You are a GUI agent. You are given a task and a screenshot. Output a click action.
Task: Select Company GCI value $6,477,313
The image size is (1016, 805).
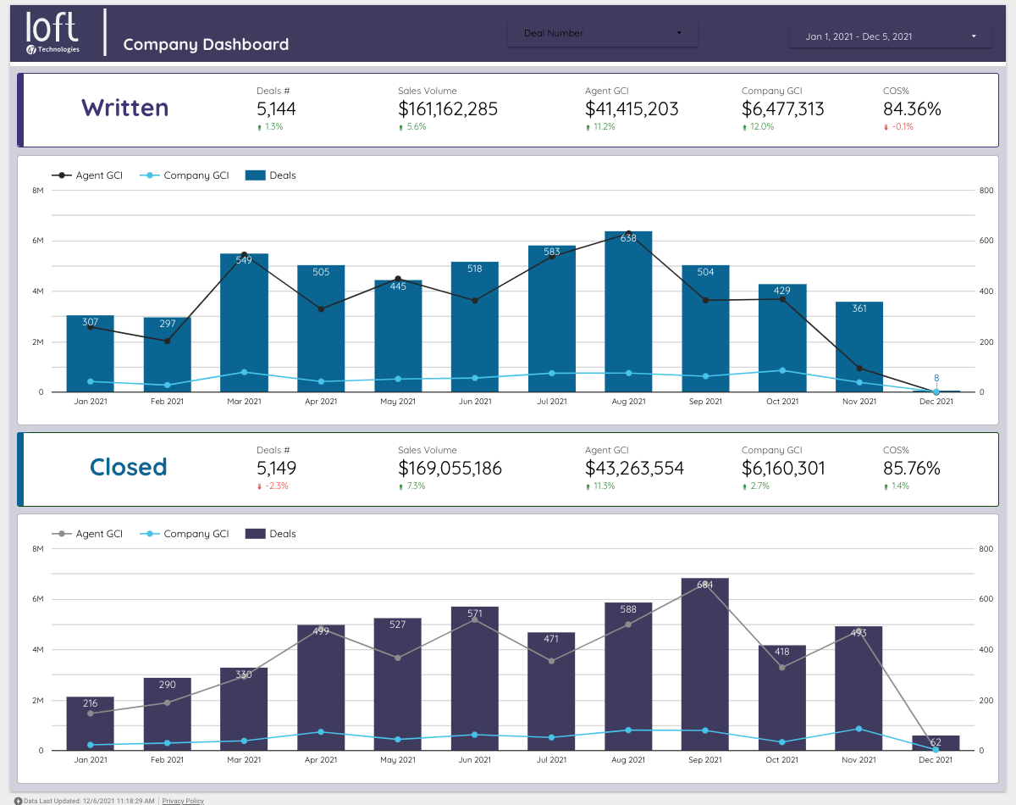783,108
